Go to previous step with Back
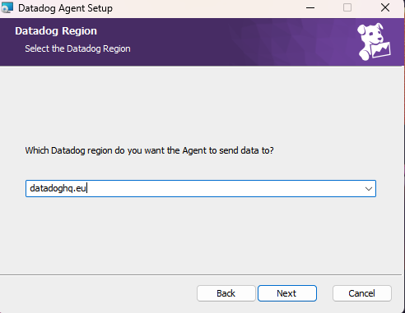Screen dimensions: 405x313 (226, 293)
